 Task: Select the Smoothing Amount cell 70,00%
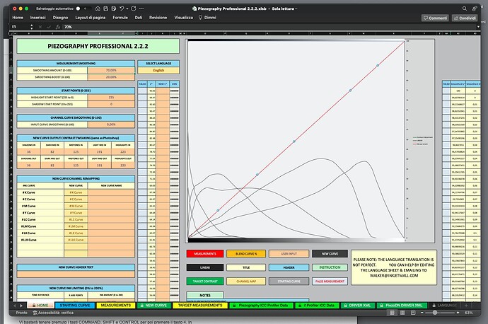tap(111, 70)
